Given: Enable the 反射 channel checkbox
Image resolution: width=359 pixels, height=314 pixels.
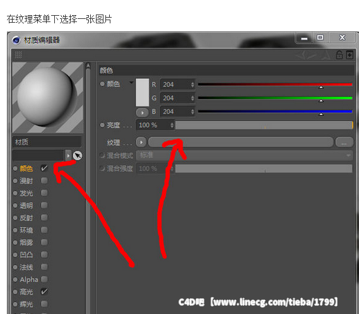Looking at the screenshot, I should [x=44, y=218].
